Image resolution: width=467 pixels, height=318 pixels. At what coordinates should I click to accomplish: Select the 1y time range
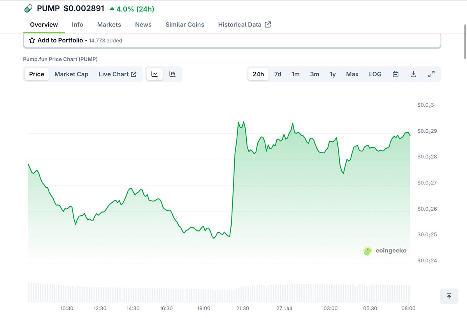(333, 74)
